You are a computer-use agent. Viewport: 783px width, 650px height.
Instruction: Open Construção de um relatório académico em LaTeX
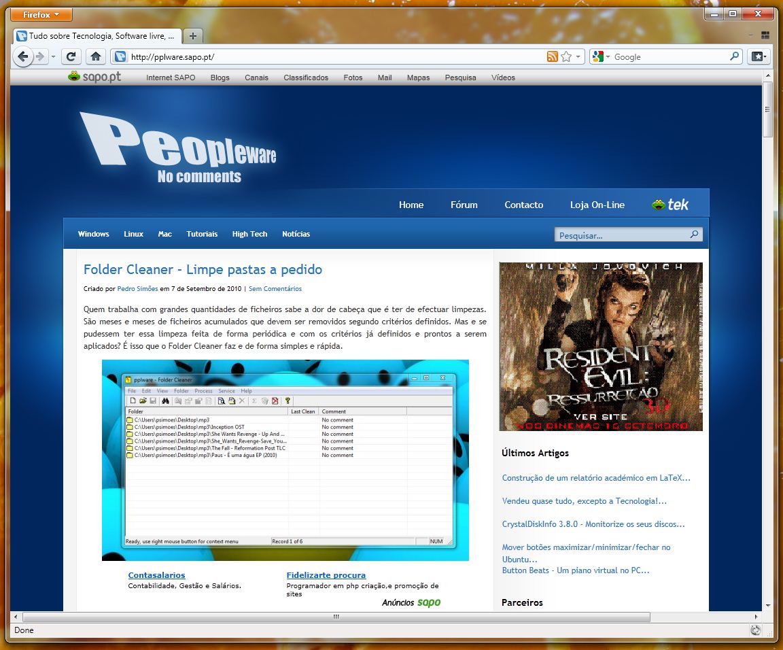[x=596, y=477]
